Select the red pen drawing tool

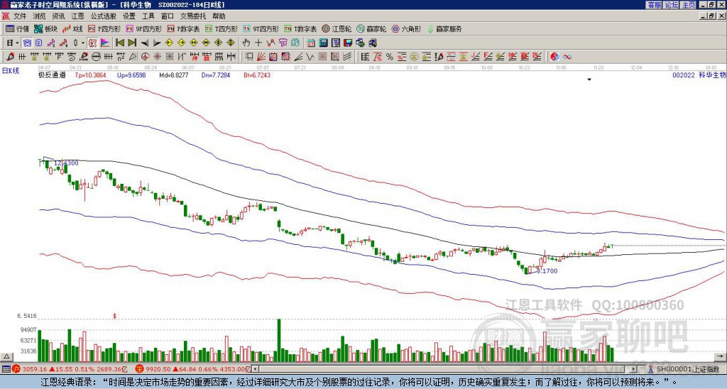9,57
